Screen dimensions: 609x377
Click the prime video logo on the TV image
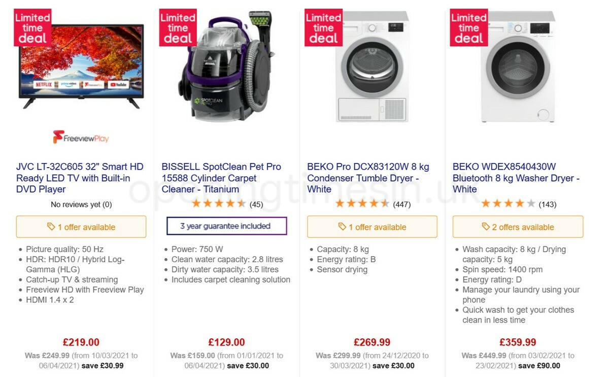pyautogui.click(x=68, y=84)
